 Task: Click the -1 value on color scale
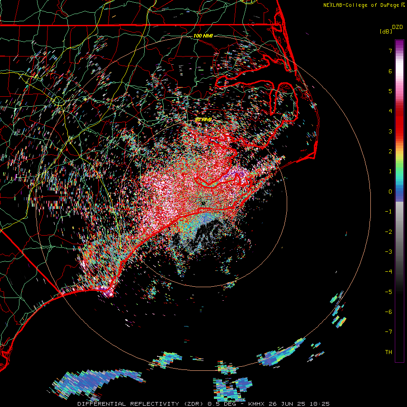388,212
